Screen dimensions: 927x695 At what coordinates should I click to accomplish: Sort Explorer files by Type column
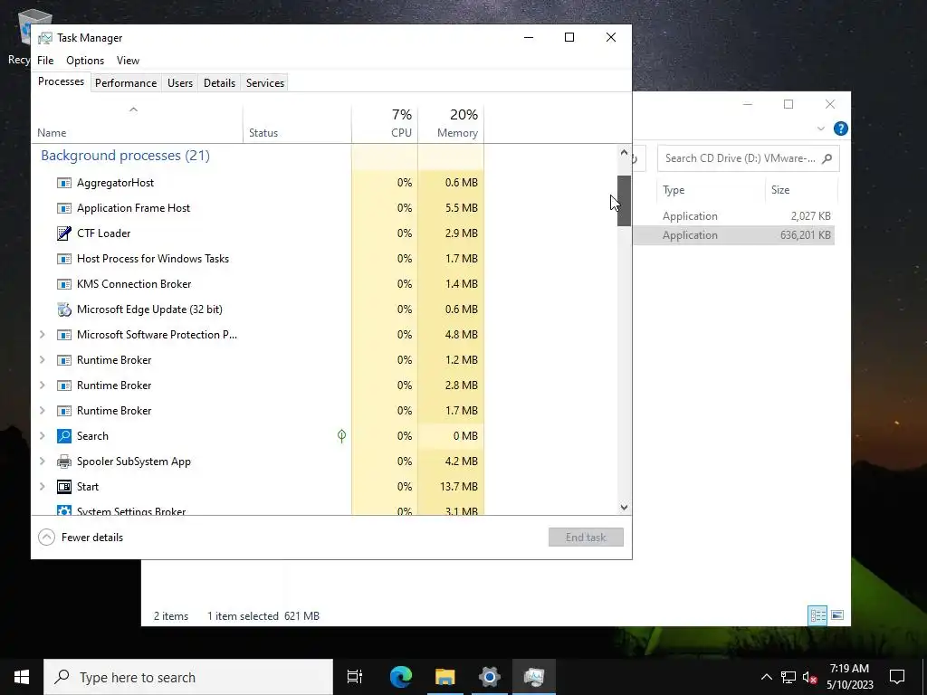point(711,190)
